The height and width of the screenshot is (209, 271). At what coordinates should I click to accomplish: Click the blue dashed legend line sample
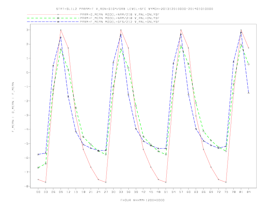pyautogui.click(x=53, y=22)
